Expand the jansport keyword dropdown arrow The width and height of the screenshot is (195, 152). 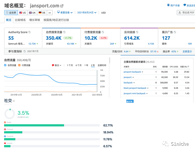[133, 77]
